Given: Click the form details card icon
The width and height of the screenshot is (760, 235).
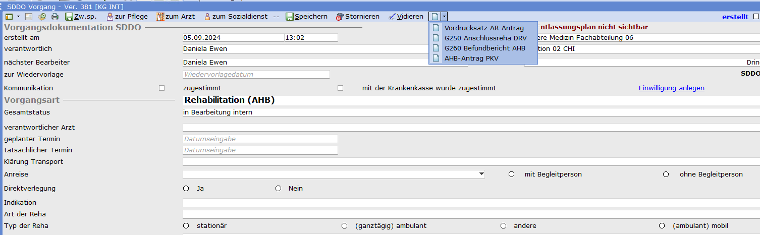Looking at the screenshot, I should pyautogui.click(x=29, y=17).
